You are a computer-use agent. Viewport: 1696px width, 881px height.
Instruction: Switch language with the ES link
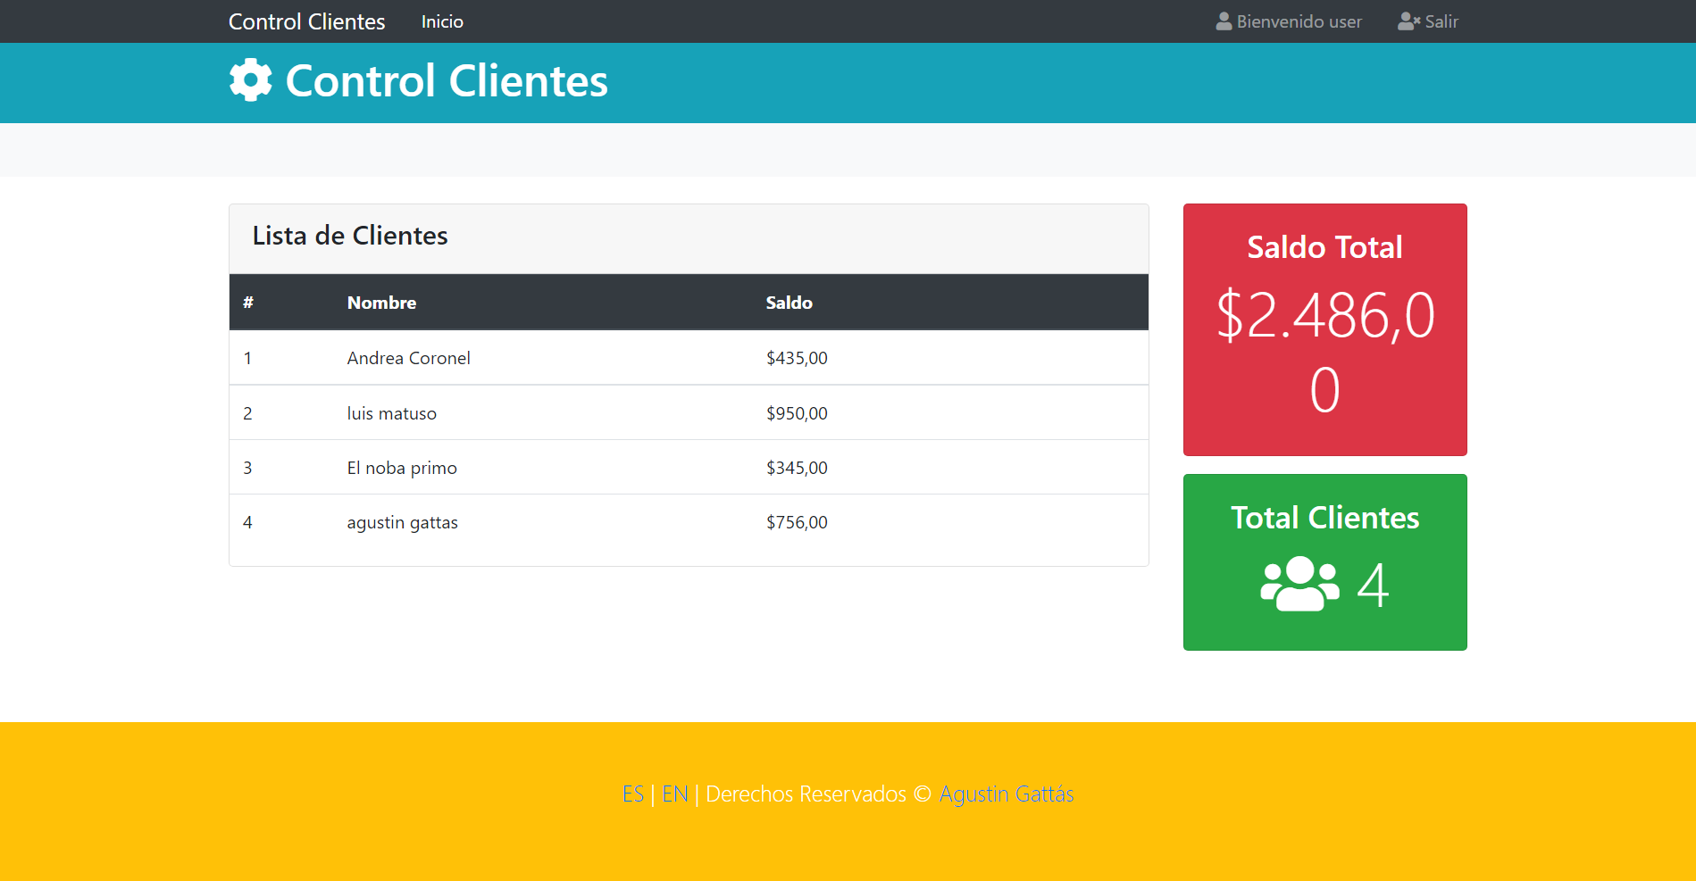pyautogui.click(x=633, y=794)
